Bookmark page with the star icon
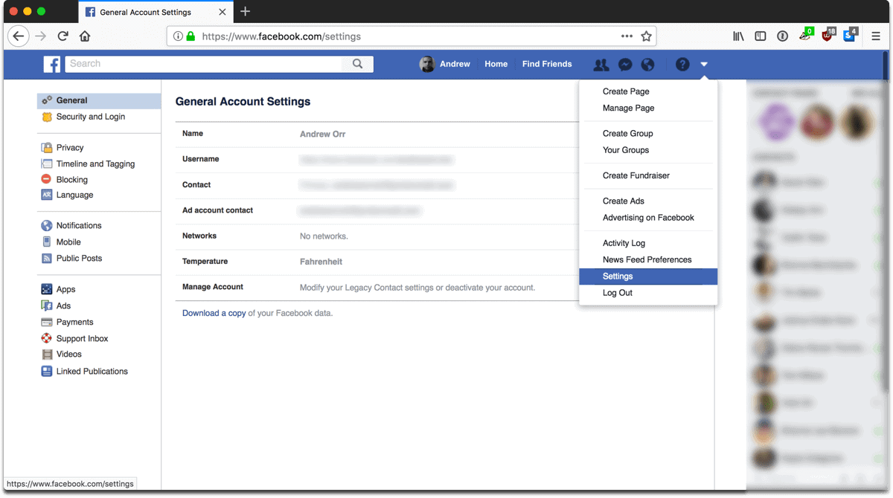 647,36
